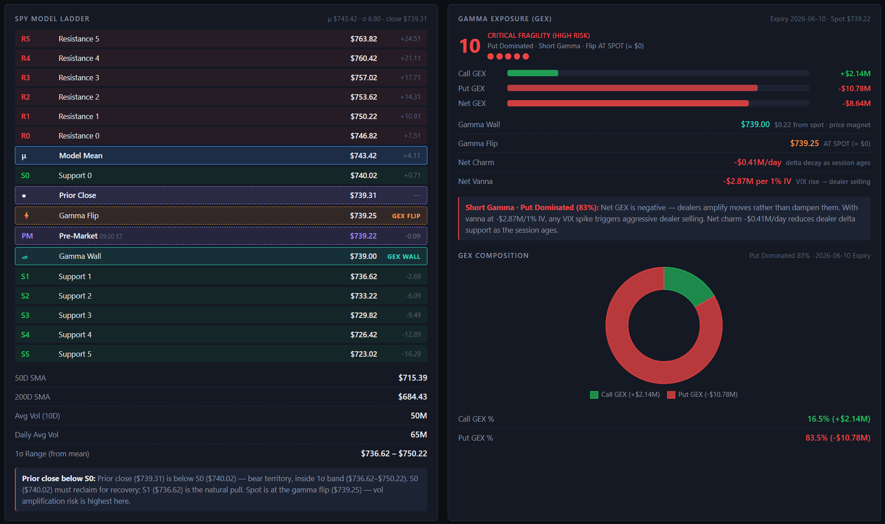This screenshot has width=885, height=524.
Task: Click the Expiry 2026-06-10 · Spot header text
Action: pos(820,19)
